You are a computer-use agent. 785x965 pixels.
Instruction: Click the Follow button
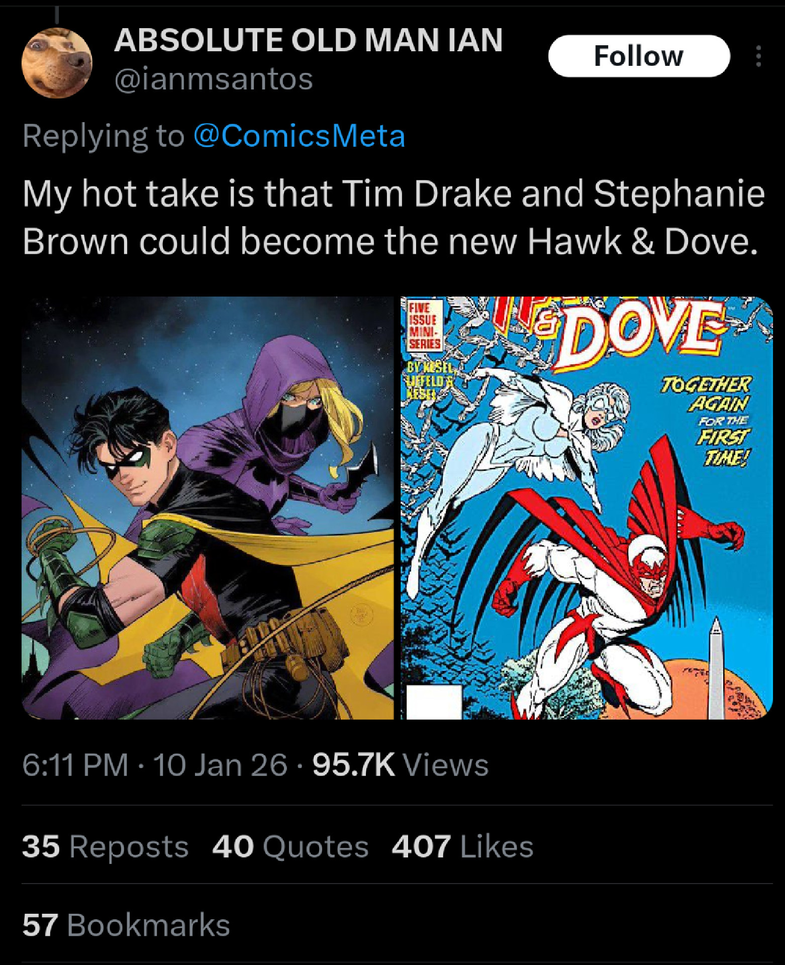[638, 56]
